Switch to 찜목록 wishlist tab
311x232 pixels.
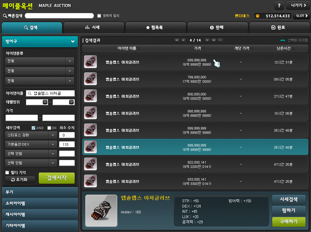[156, 28]
